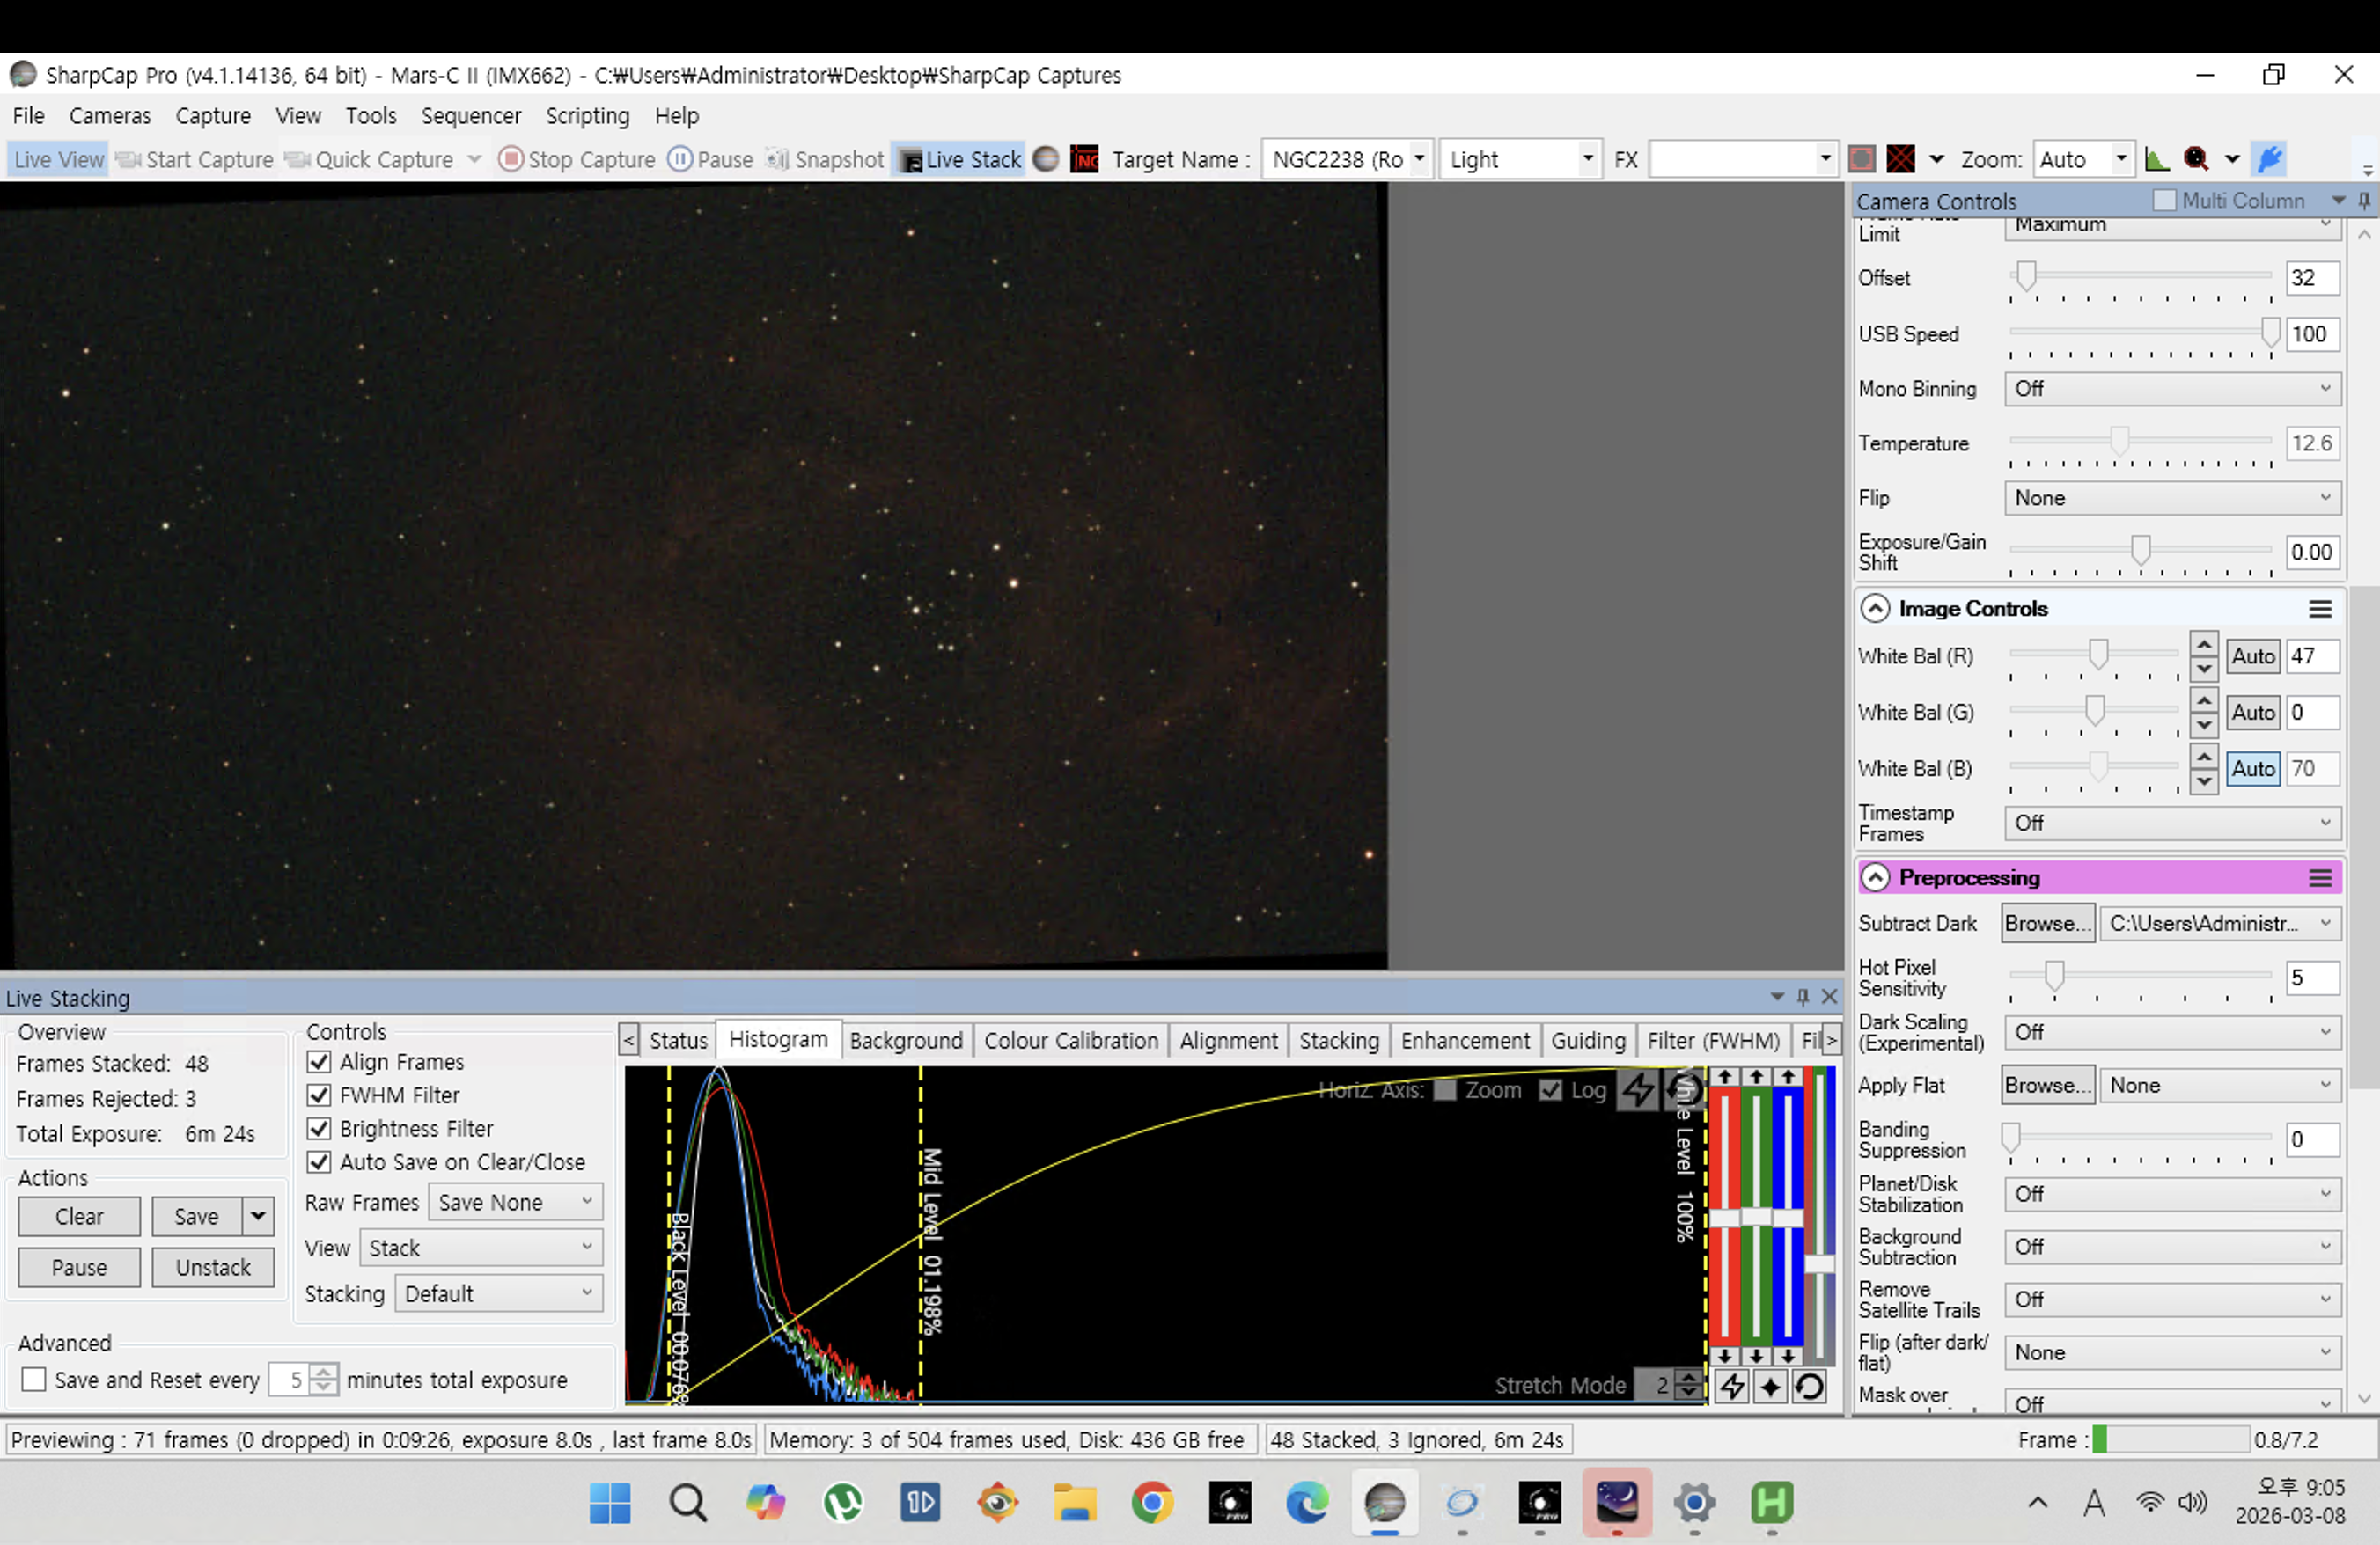Reset histogram stretch with circular arrow icon
This screenshot has width=2380, height=1545.
1684,1089
